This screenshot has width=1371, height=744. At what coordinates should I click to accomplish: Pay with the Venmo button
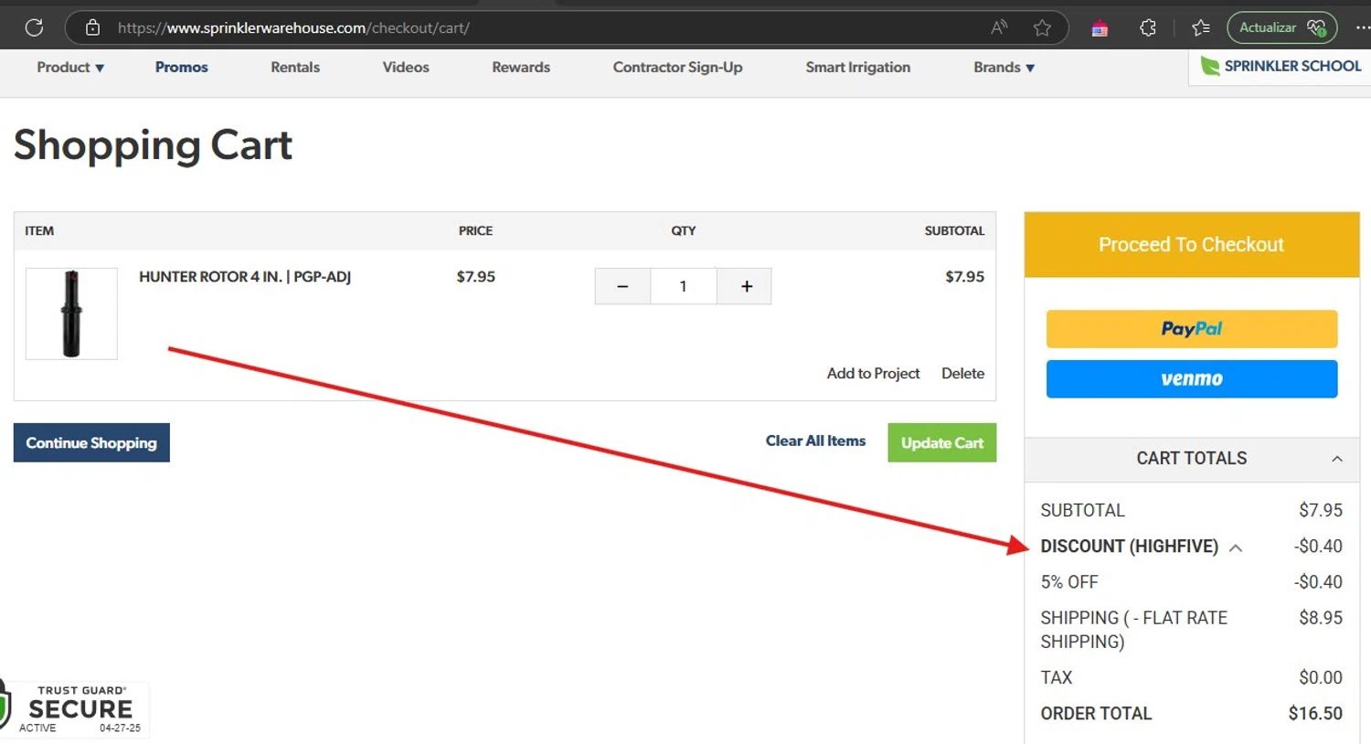1192,379
